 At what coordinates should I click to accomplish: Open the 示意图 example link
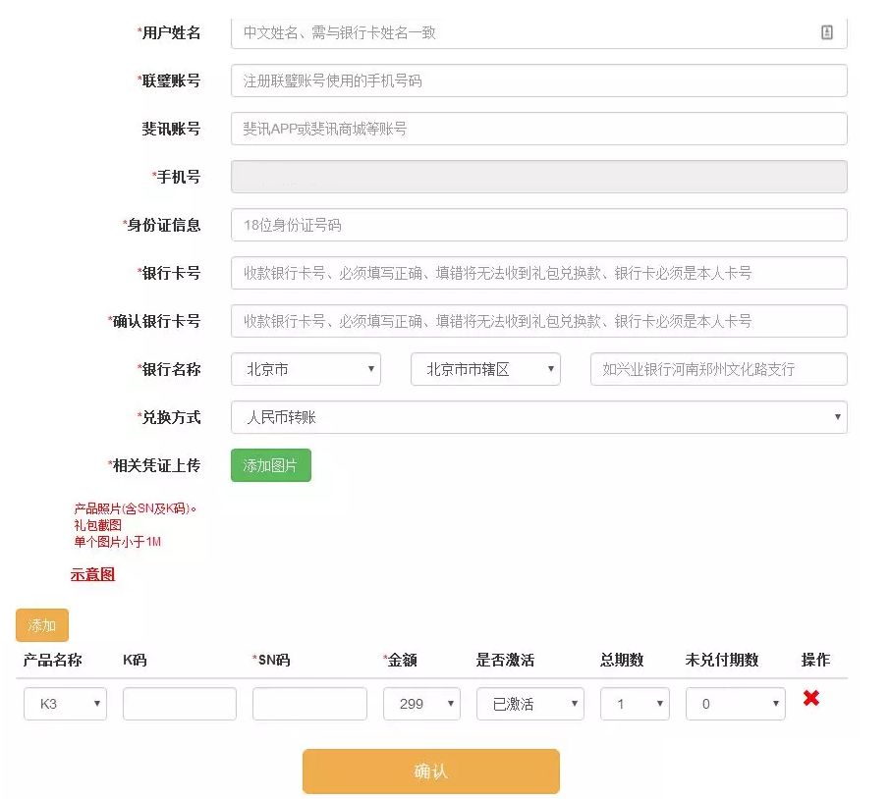coord(92,574)
